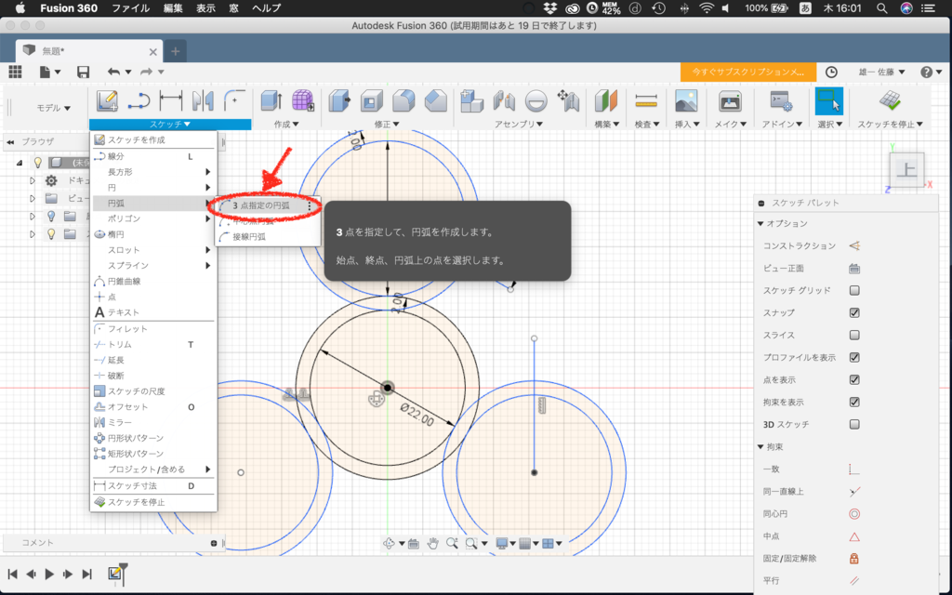This screenshot has height=595, width=952.
Task: Toggle the Show Points checkbox
Action: tap(854, 379)
